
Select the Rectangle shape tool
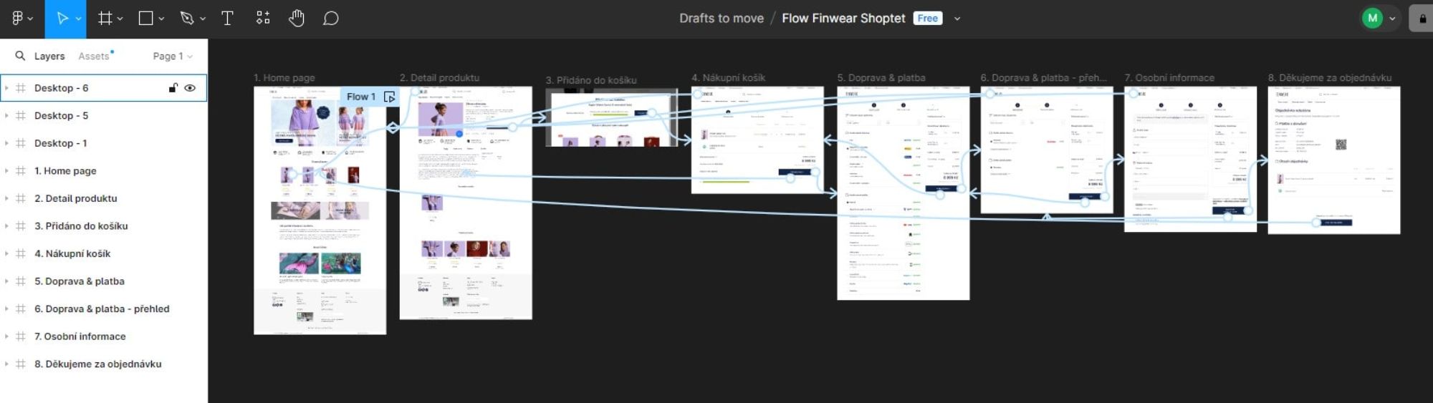click(145, 19)
